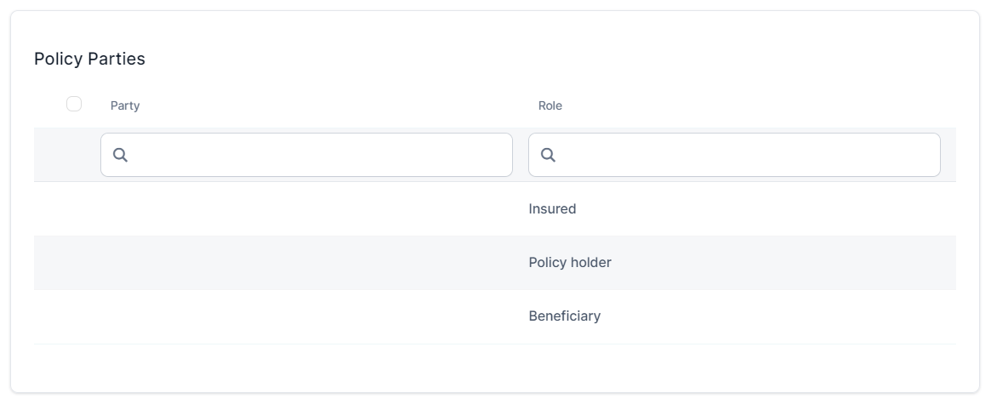Click the selection cell of the Beneficiary row

click(67, 316)
